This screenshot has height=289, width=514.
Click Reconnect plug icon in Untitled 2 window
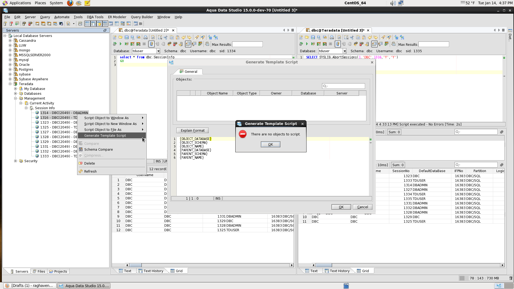pos(169,44)
